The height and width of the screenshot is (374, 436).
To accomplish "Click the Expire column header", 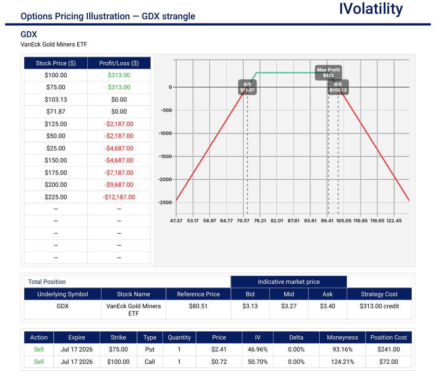I will point(77,337).
